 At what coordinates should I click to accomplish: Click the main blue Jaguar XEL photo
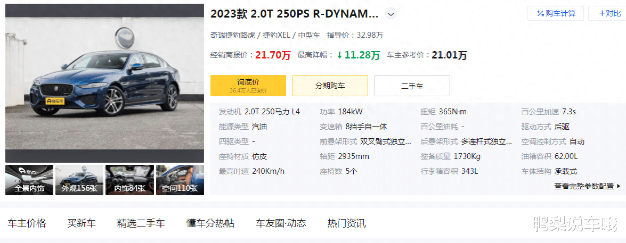pos(104,83)
